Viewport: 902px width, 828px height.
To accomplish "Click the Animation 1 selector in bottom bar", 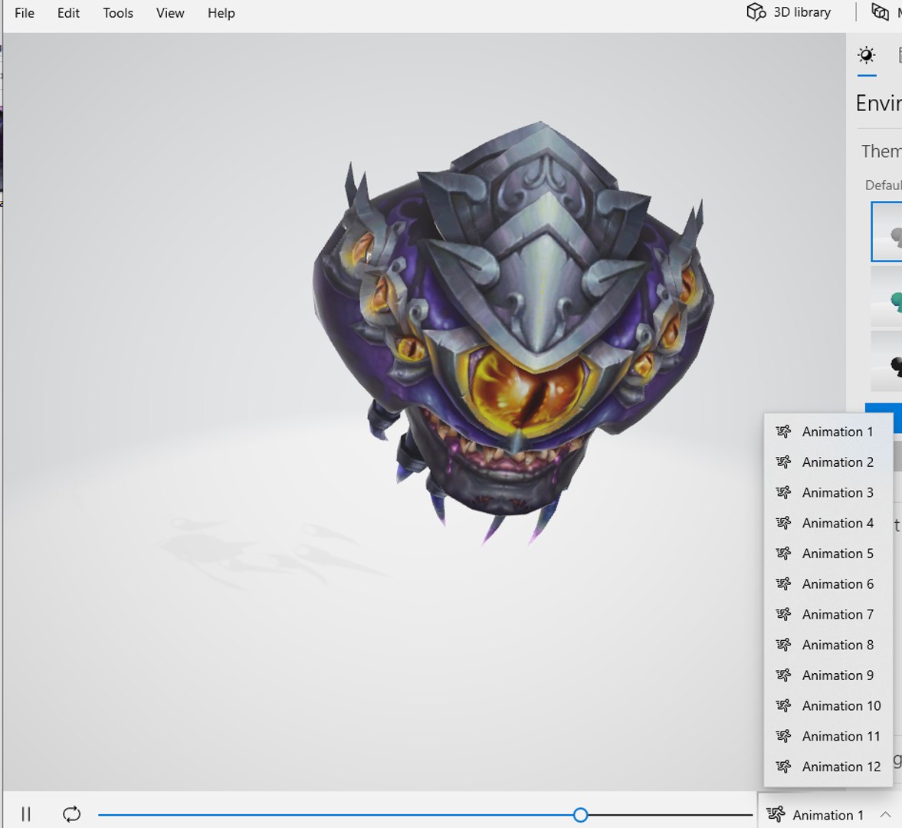I will (829, 815).
